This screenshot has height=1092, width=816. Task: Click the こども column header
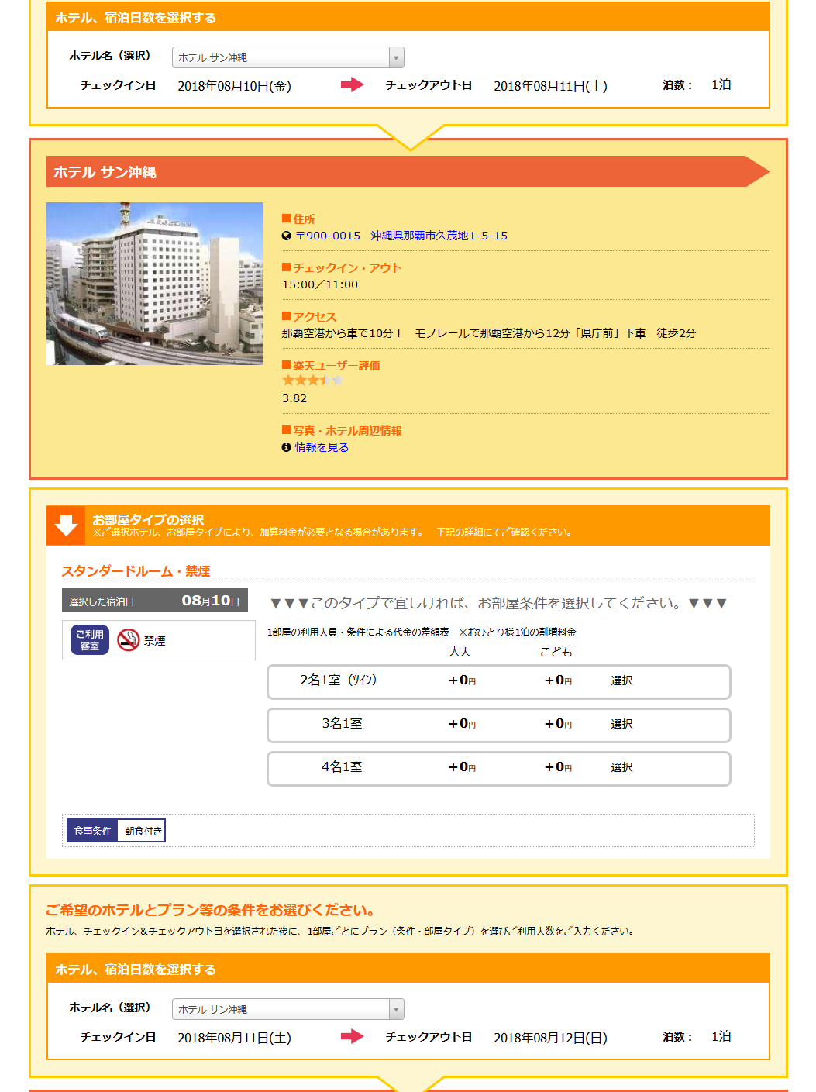556,652
